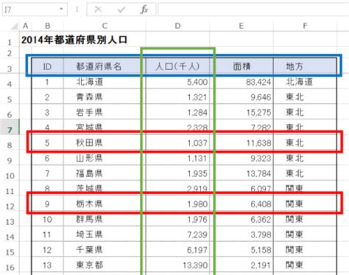
Task: Click cell 栃木県
Action: point(105,203)
